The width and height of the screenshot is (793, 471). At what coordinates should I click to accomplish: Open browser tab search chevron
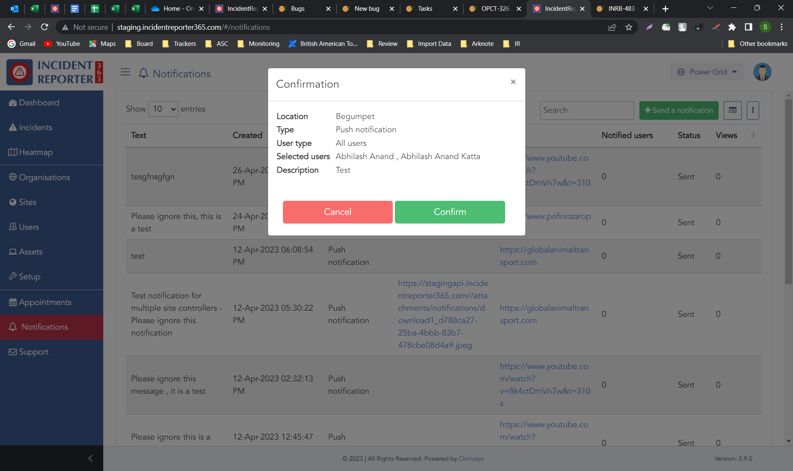click(x=710, y=8)
